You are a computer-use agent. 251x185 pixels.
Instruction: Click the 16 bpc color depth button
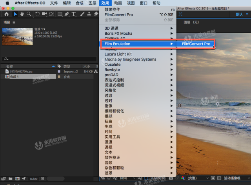tap(33, 179)
